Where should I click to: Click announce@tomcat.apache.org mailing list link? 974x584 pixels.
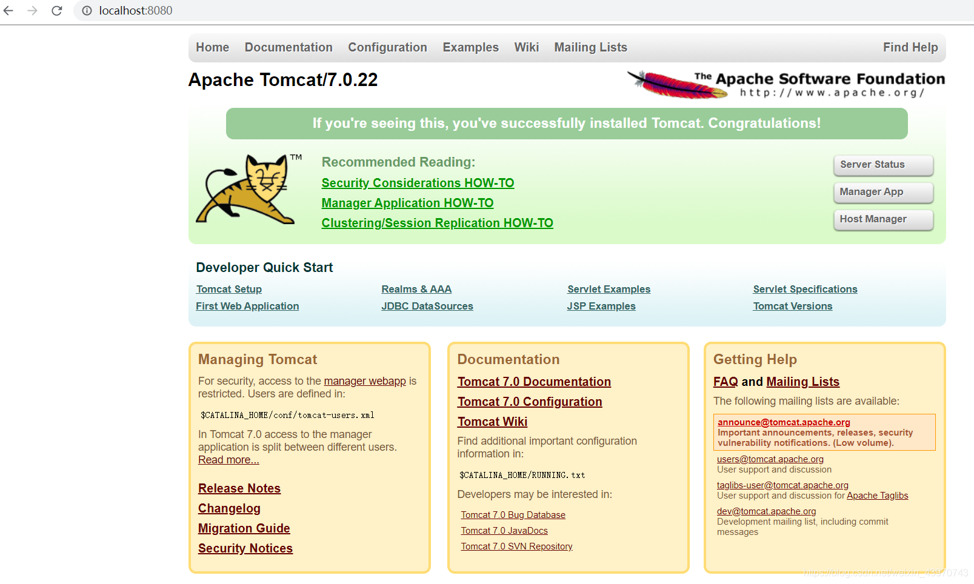pos(784,422)
